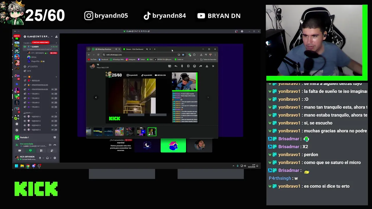Stop streaming Pantalla 1

55,137
